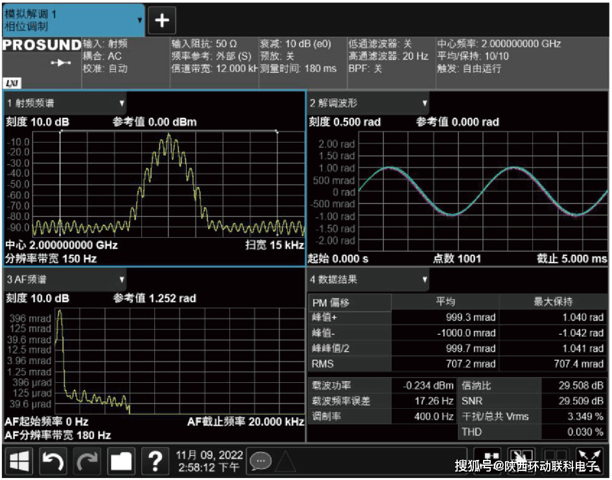Open the 衰减 10 dB settings panel
Viewport: 612px width, 480px height.
pyautogui.click(x=301, y=56)
